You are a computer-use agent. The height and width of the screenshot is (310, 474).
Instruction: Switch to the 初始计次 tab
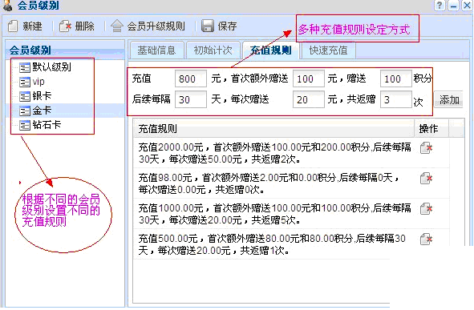213,50
